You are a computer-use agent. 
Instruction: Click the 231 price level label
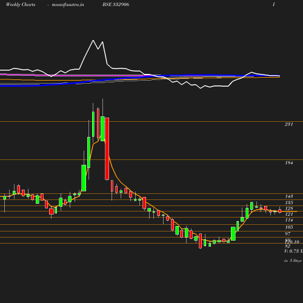[x=289, y=124]
